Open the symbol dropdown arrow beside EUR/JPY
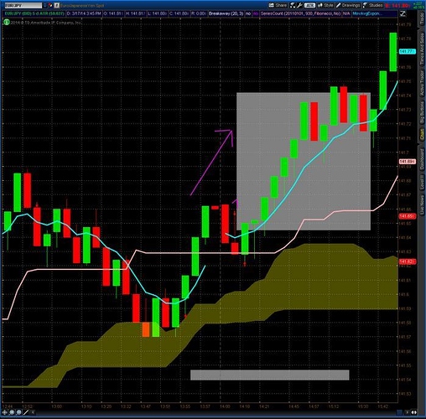Screen dimensions: 426x419 click(45, 5)
